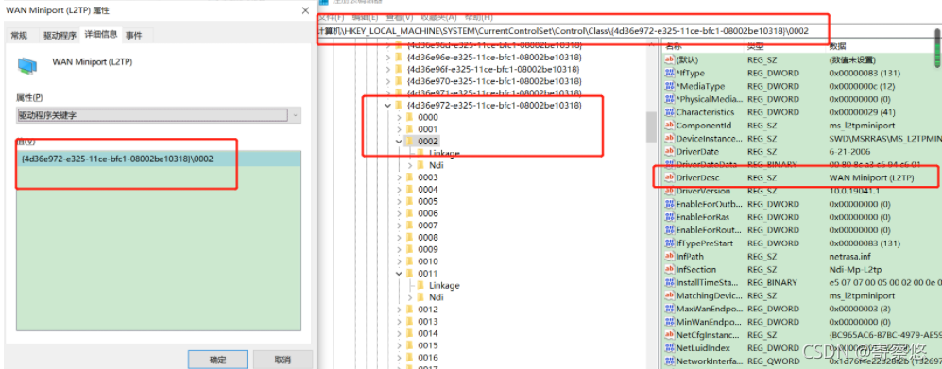The image size is (942, 369).
Task: Click the 取消 button
Action: [283, 360]
